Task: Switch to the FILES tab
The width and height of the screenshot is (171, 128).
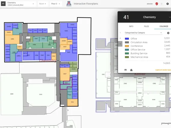Action: coord(146,26)
